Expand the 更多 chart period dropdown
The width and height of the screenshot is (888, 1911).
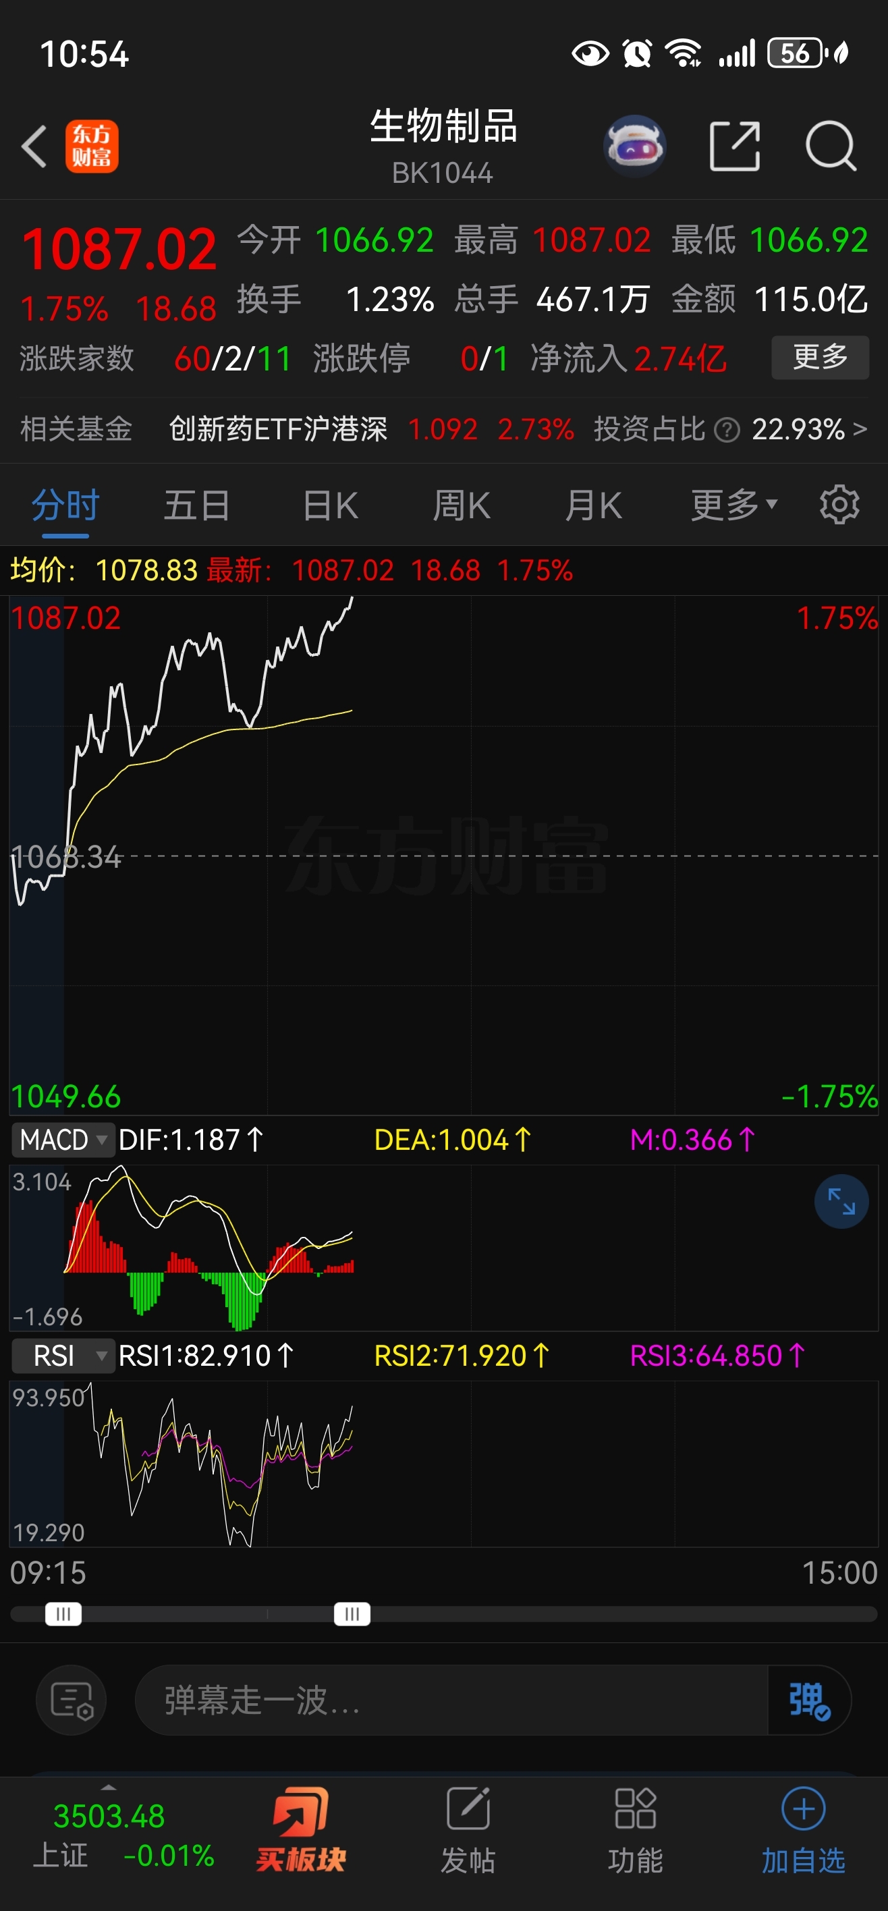(x=733, y=506)
